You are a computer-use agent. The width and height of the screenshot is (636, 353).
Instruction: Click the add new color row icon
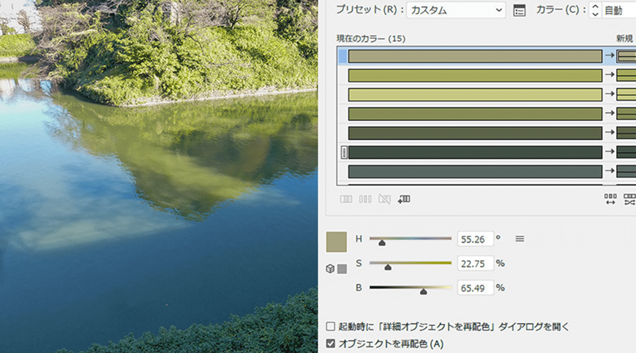point(404,199)
